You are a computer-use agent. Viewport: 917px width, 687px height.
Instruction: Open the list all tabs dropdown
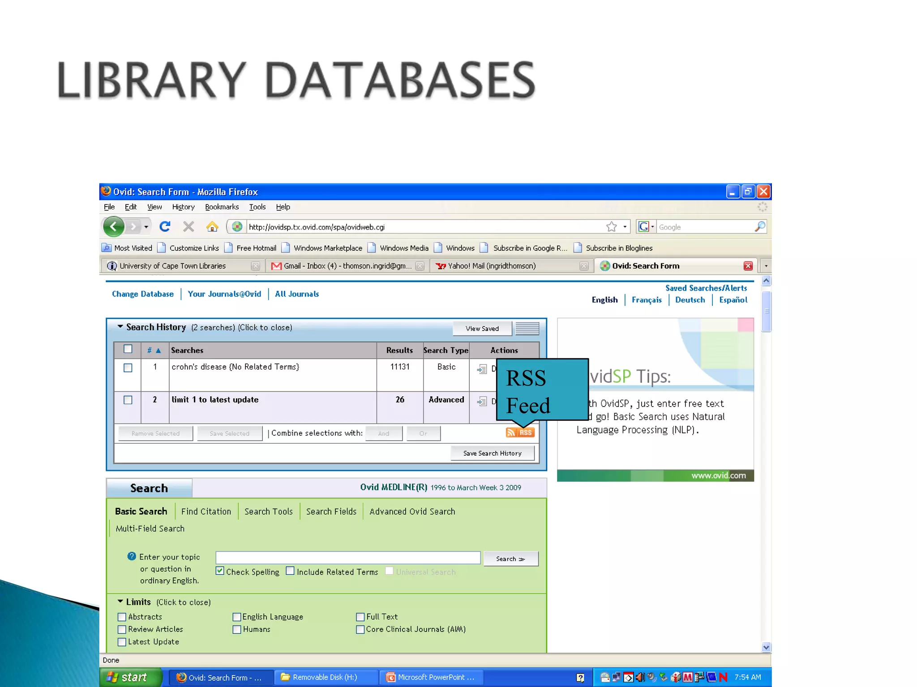tap(766, 266)
